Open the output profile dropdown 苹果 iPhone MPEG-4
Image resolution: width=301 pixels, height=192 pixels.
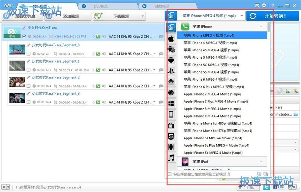coord(211,16)
